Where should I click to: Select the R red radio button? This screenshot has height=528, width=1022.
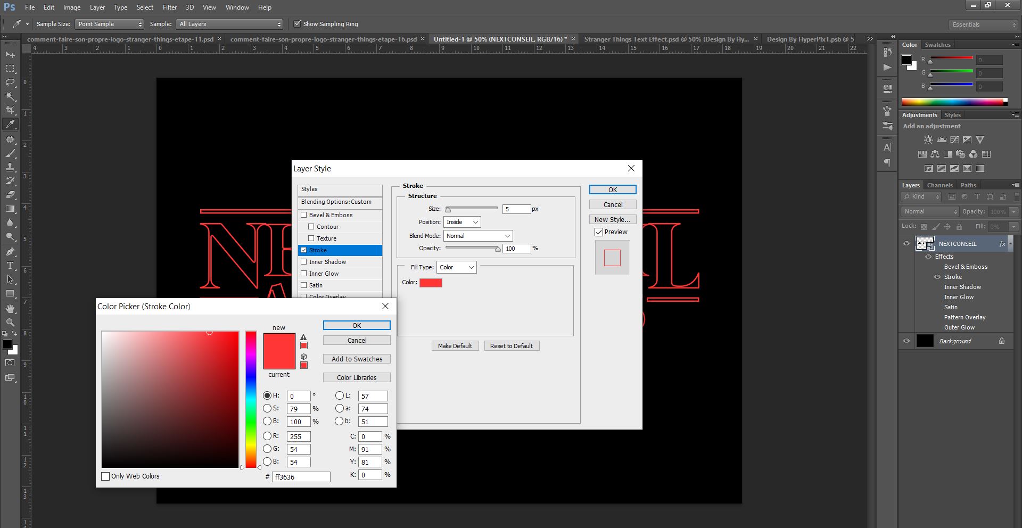click(267, 436)
